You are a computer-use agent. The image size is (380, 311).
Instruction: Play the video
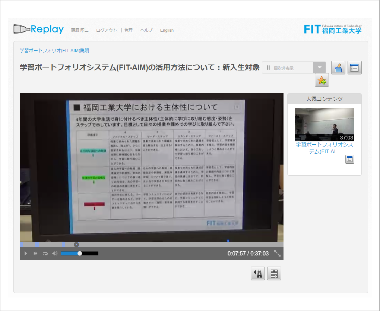tap(26, 254)
